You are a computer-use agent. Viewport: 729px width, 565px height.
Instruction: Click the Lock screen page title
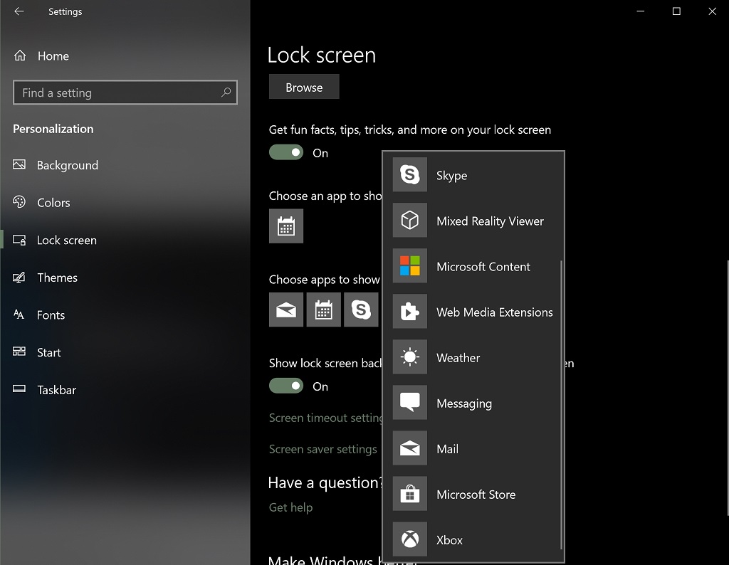click(322, 55)
